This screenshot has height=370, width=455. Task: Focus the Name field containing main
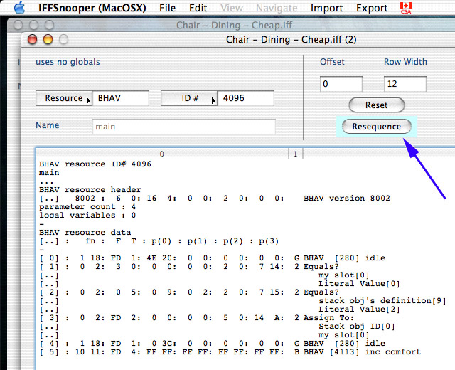183,127
